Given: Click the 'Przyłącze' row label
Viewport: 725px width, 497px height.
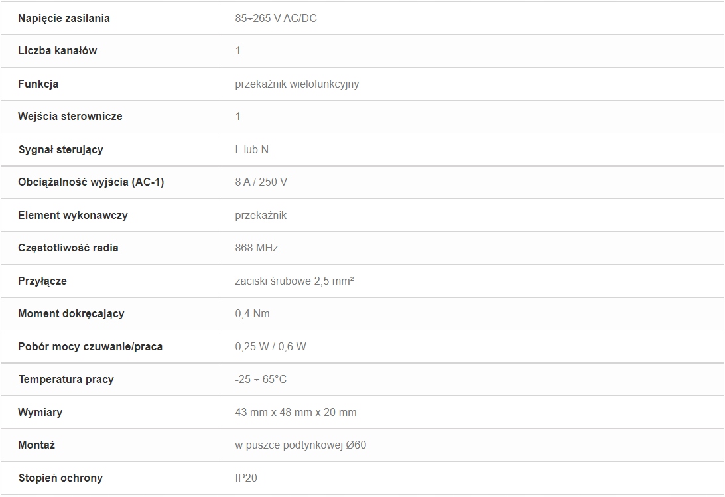Looking at the screenshot, I should click(42, 281).
